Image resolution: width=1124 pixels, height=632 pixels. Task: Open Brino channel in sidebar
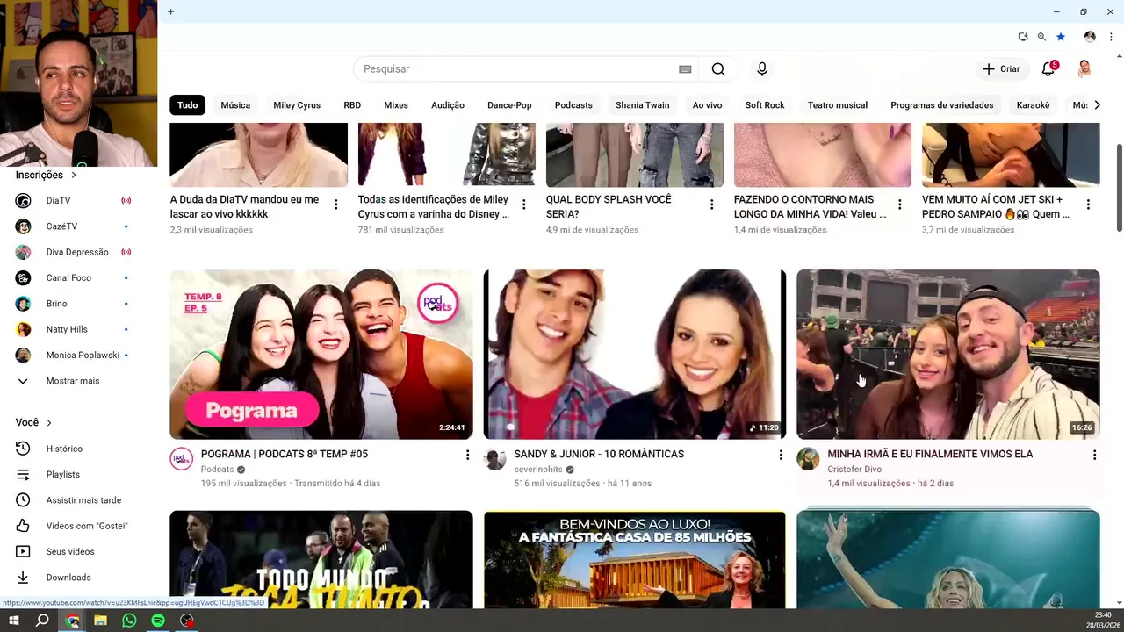[x=75, y=304]
